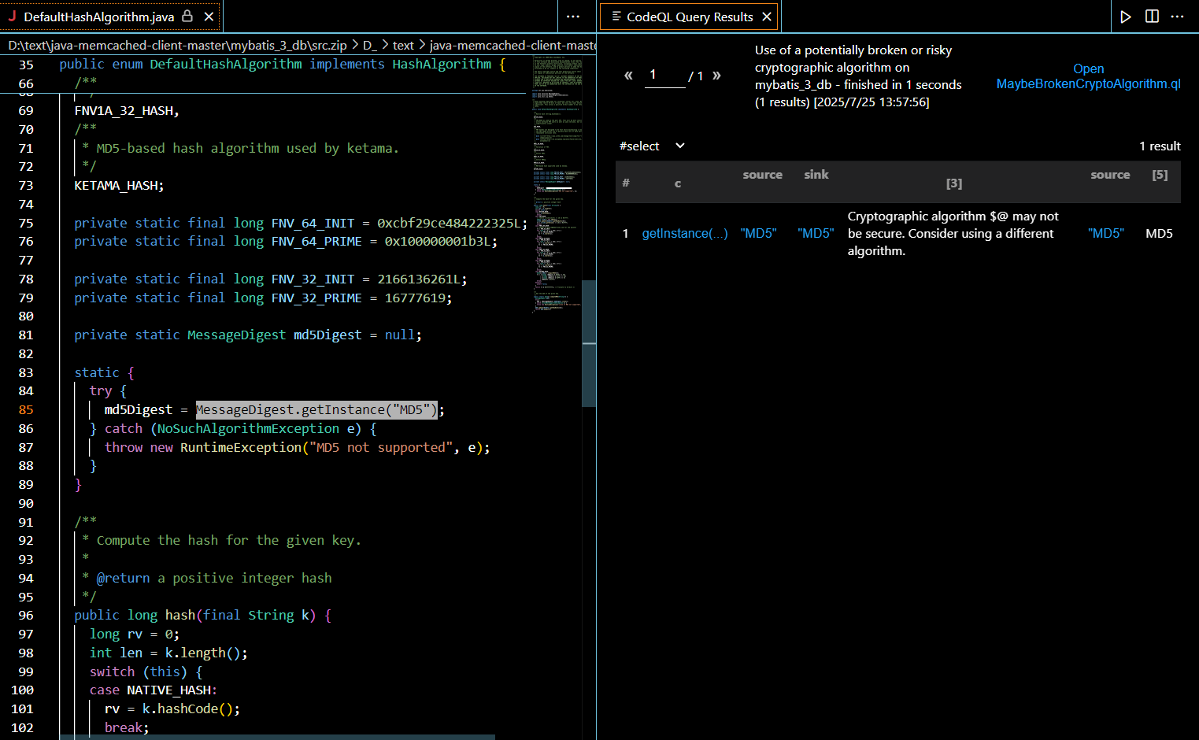Open left editor More Actions menu
This screenshot has width=1199, height=740.
point(573,17)
